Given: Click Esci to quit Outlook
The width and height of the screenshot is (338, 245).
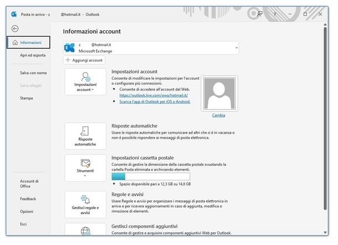Looking at the screenshot, I should click(x=23, y=224).
